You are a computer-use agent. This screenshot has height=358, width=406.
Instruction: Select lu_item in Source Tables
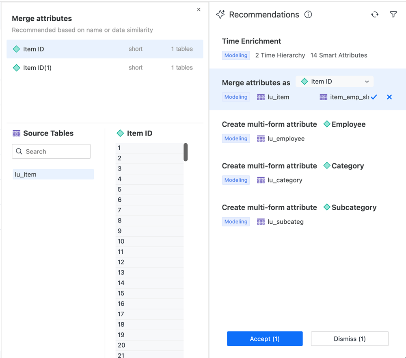click(x=53, y=175)
